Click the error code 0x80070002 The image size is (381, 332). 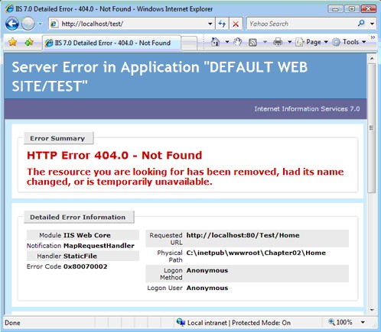pos(85,266)
